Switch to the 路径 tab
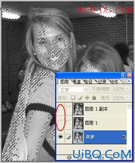Viewport: 135px width, 163px height. [x=88, y=81]
